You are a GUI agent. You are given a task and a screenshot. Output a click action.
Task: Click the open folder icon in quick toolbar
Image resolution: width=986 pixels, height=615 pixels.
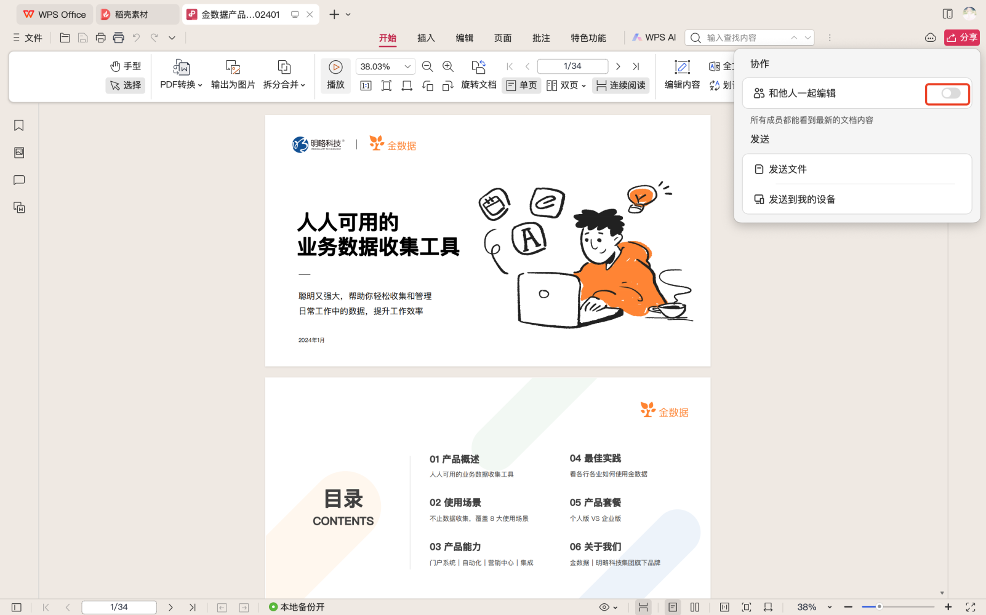coord(65,38)
